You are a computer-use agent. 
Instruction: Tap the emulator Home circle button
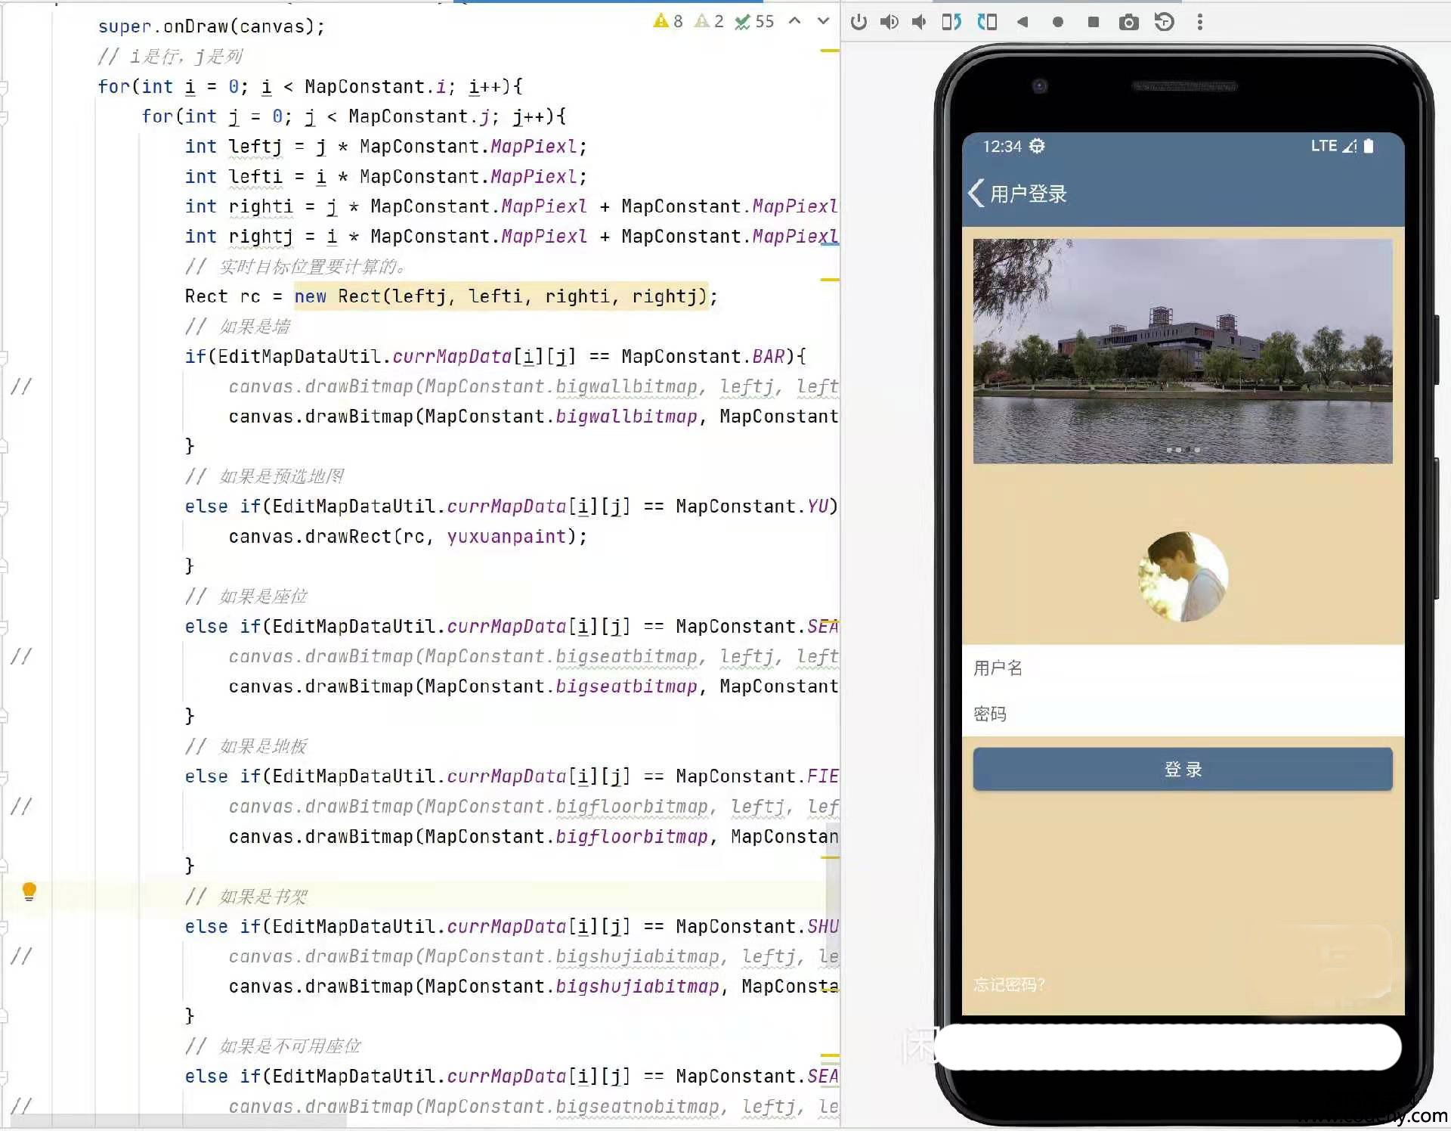(x=1058, y=22)
